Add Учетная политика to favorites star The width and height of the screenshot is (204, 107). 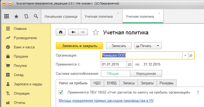[x=96, y=32]
